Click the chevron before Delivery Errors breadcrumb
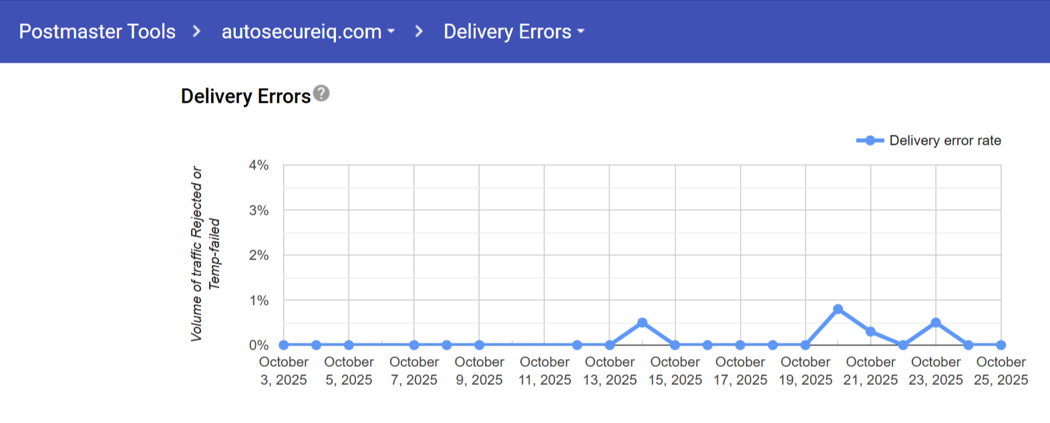The image size is (1050, 423). (419, 31)
